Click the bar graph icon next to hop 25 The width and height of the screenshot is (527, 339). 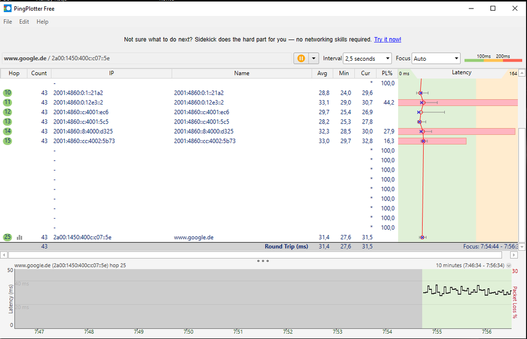point(20,238)
